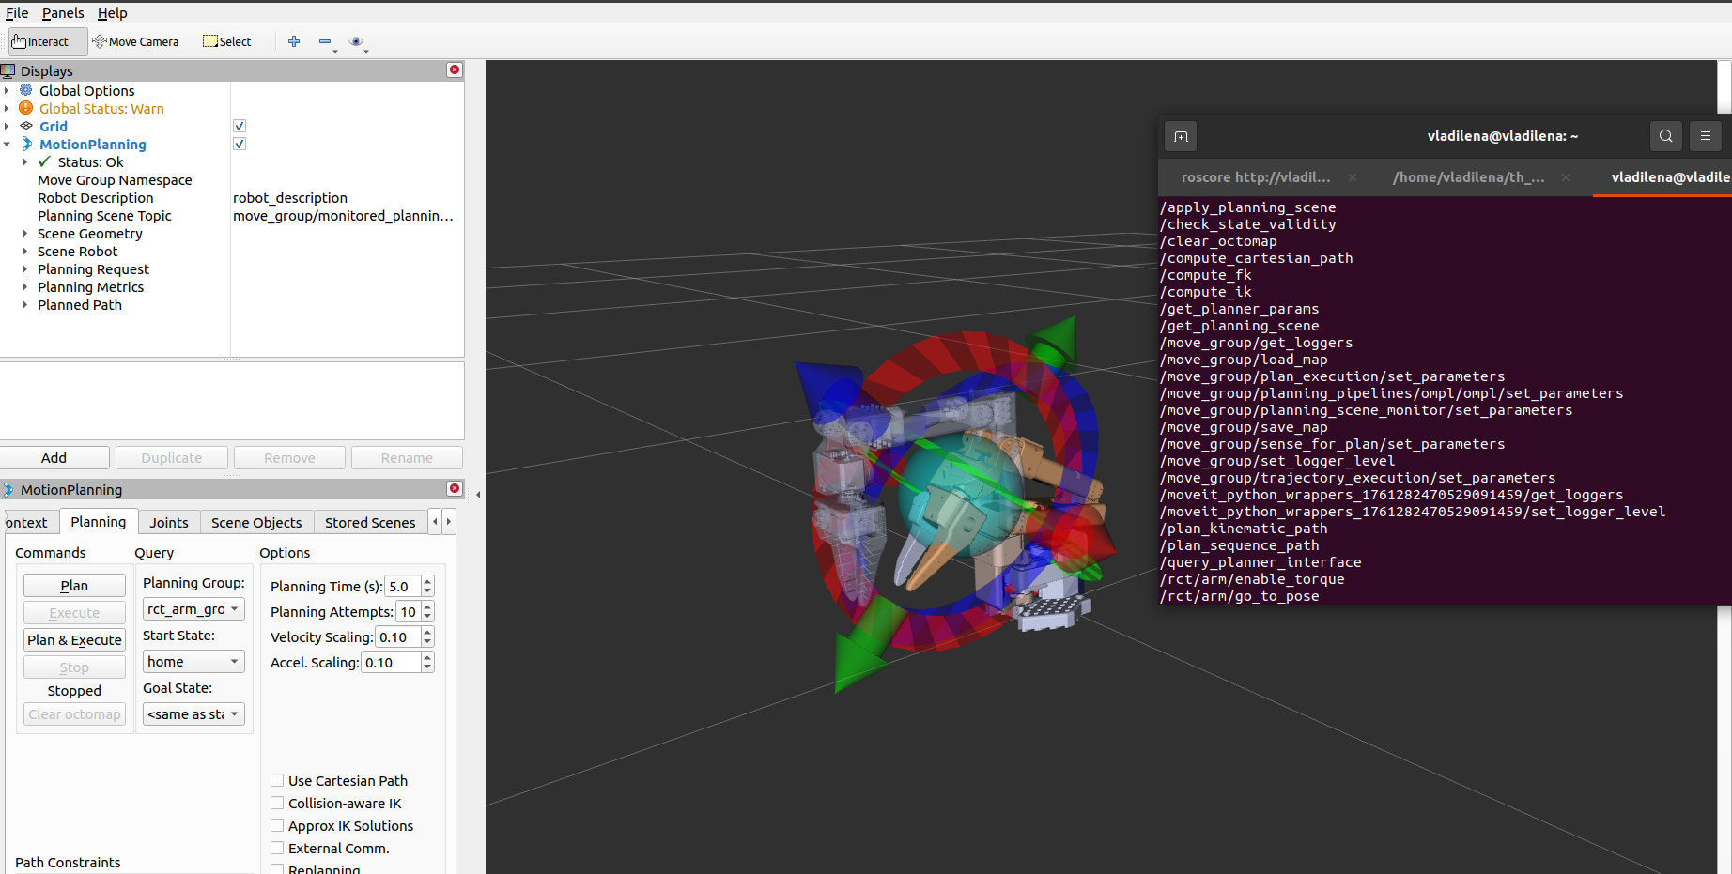Click the minus remove-tool icon

(x=325, y=41)
